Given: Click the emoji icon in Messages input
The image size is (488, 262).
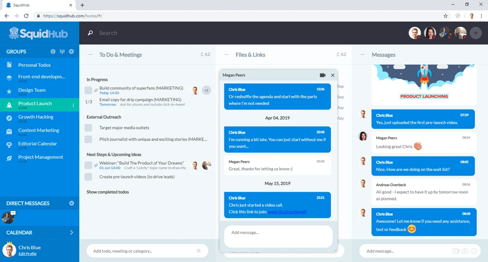Looking at the screenshot, I should pyautogui.click(x=474, y=251).
